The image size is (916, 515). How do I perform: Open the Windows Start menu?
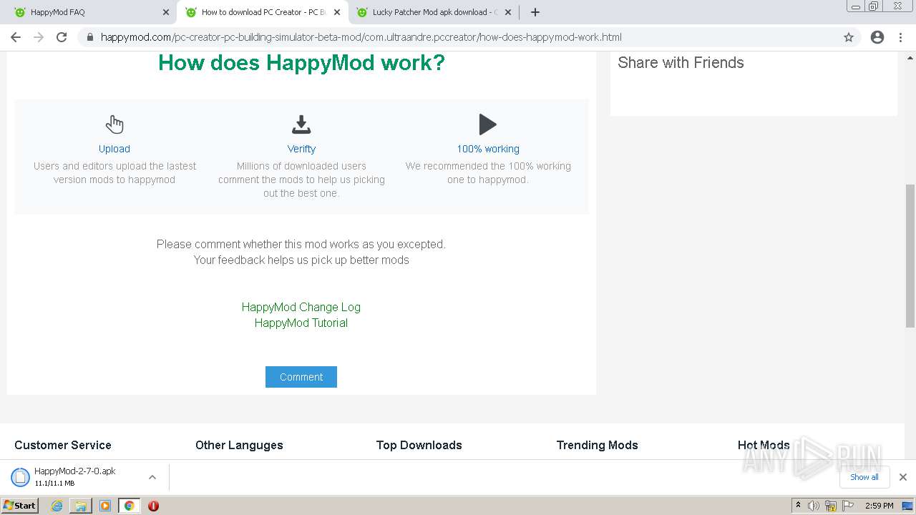pos(20,506)
